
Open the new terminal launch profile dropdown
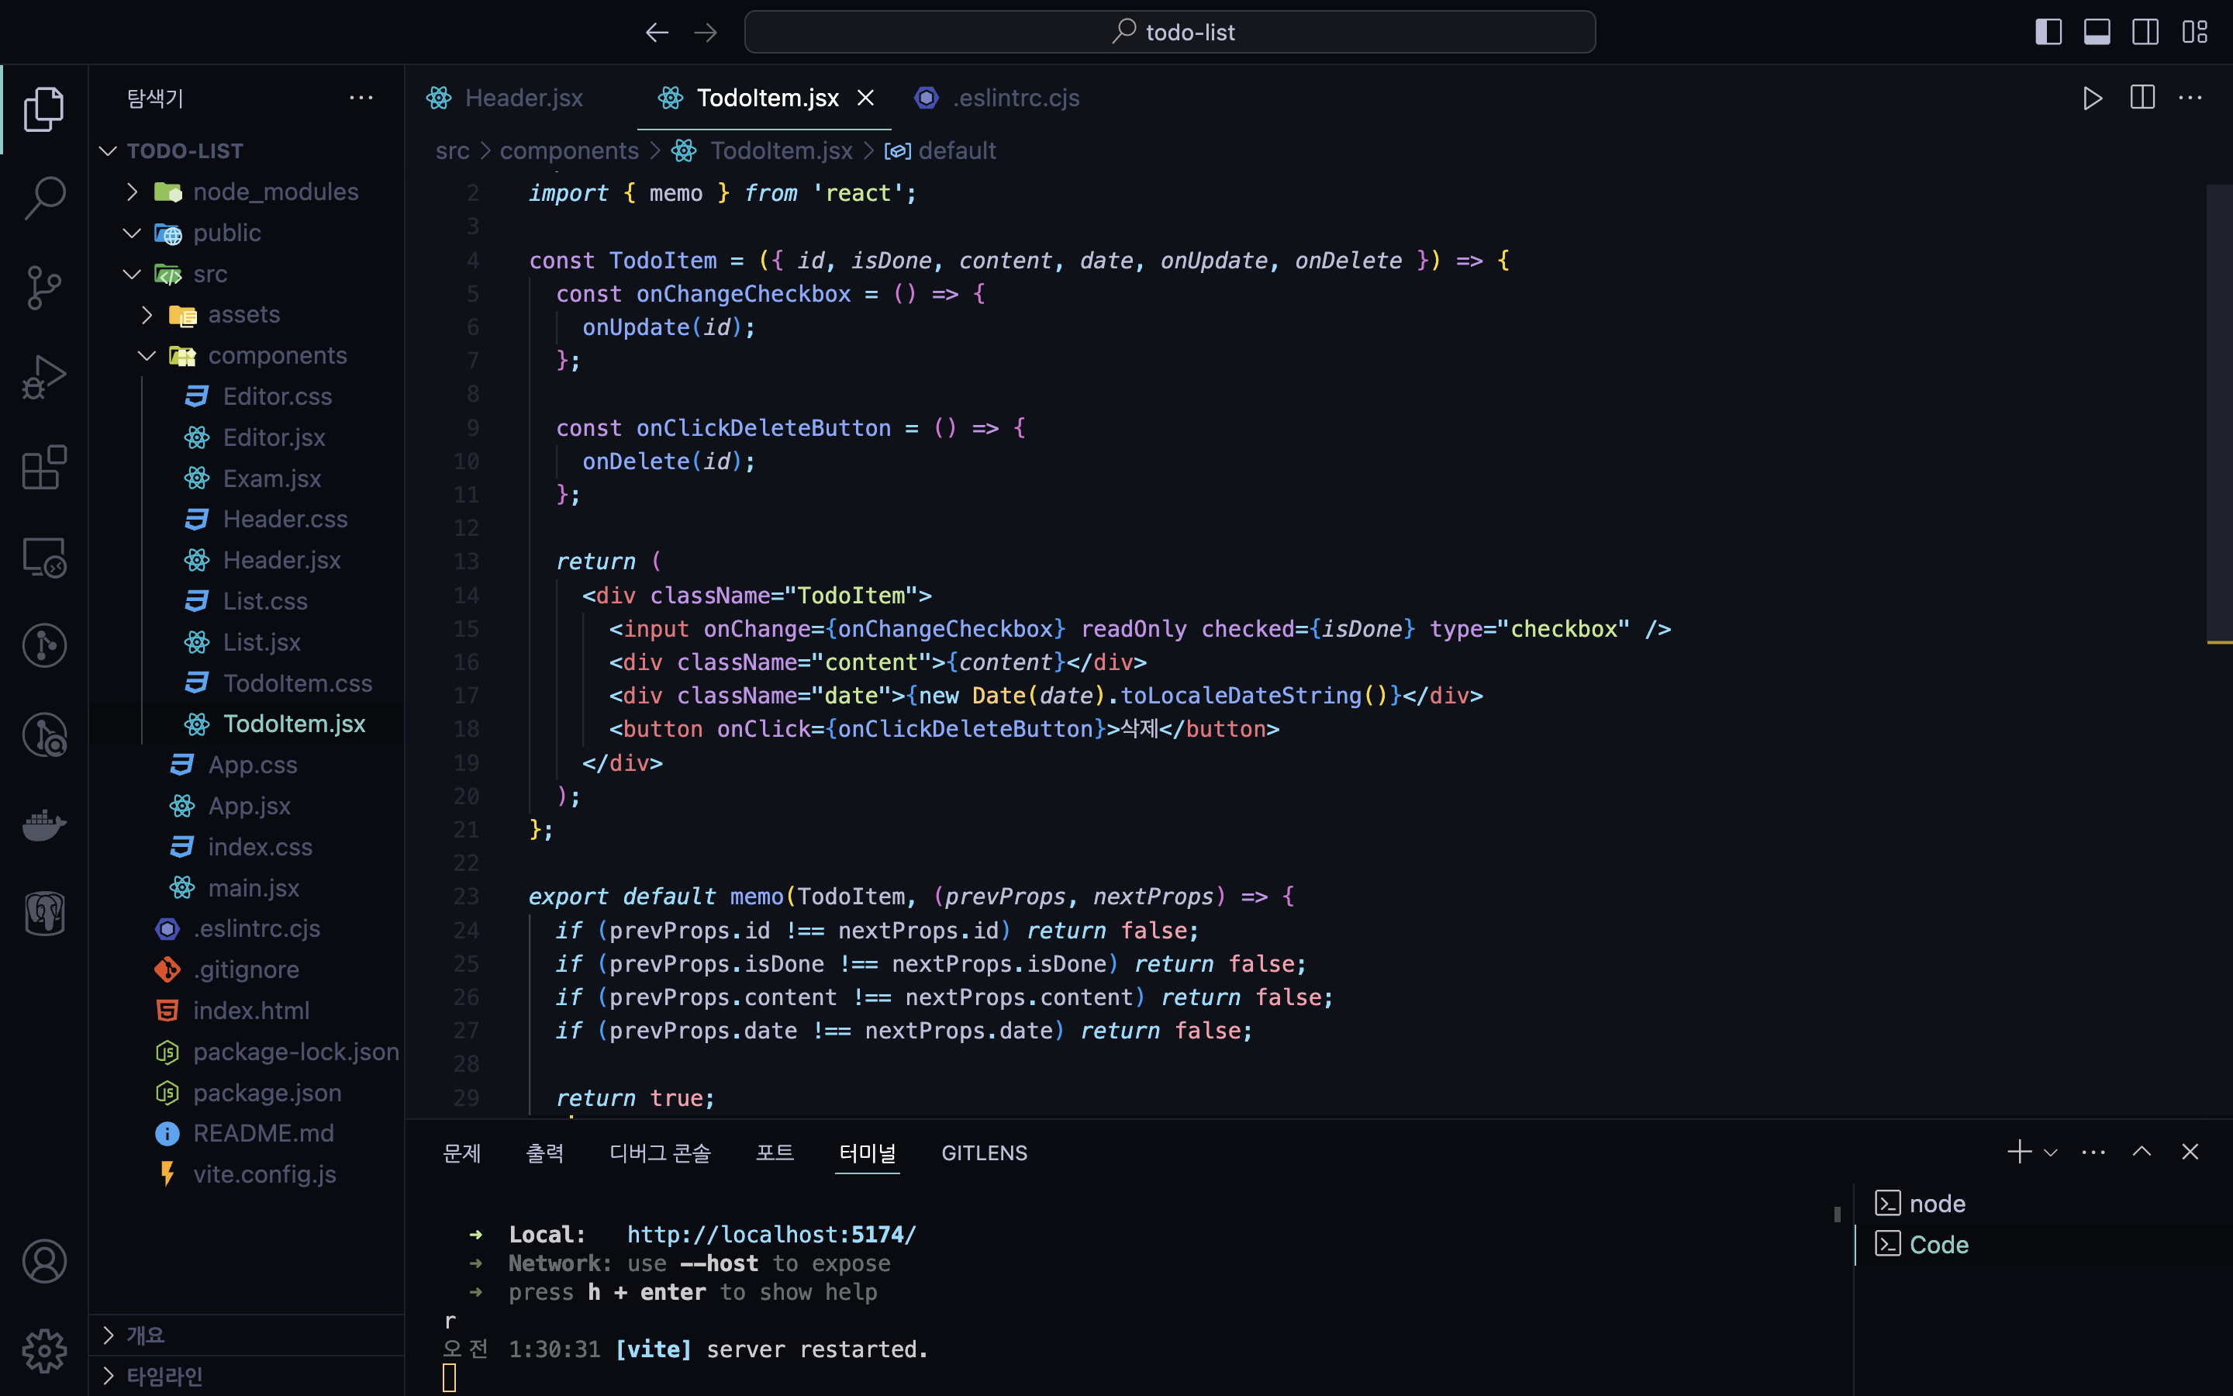point(2052,1152)
